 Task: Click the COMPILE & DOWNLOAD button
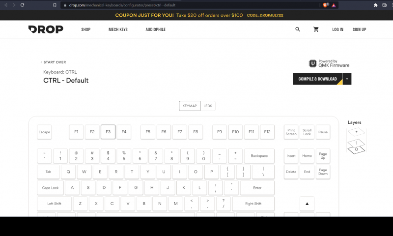click(x=317, y=79)
